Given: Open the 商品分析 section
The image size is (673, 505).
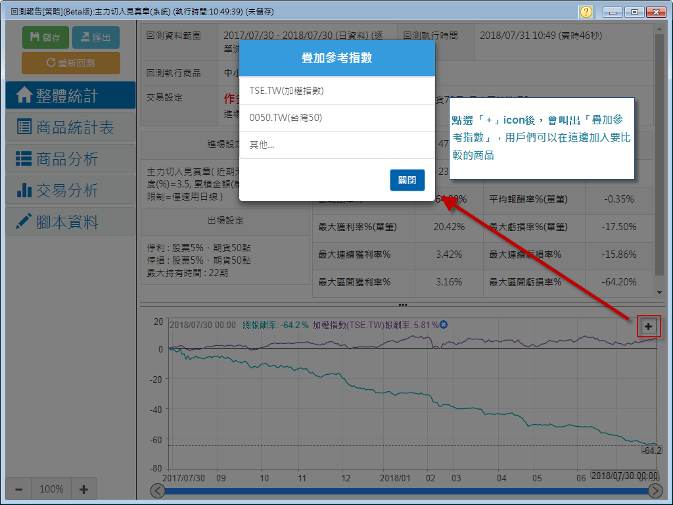Looking at the screenshot, I should pos(70,159).
